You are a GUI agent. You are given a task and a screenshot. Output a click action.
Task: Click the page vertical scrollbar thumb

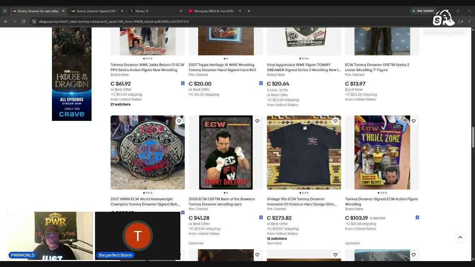pos(473,137)
